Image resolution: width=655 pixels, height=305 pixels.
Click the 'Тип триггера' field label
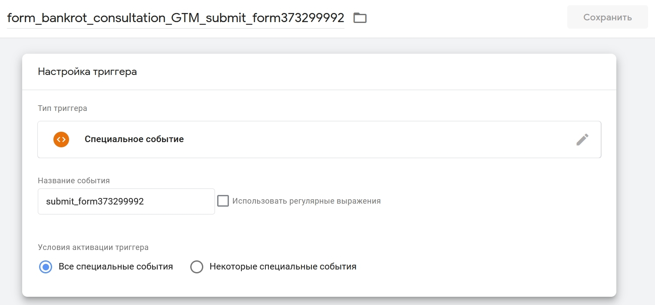coord(63,108)
